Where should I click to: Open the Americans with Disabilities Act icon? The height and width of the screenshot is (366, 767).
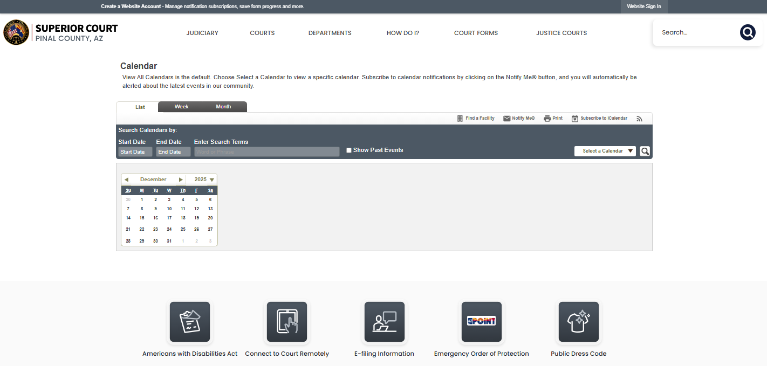coord(190,322)
